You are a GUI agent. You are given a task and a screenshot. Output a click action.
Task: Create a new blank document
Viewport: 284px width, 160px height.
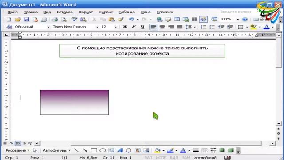coord(9,19)
